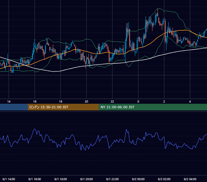Viewport: 207px width, 182px height.
Task: Click the blue session band before London
Action: click(x=14, y=107)
